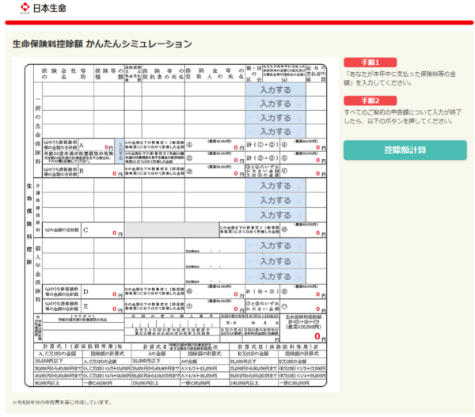The width and height of the screenshot is (475, 417).
Task: Click the D total amount 0円
Action: pos(117,294)
